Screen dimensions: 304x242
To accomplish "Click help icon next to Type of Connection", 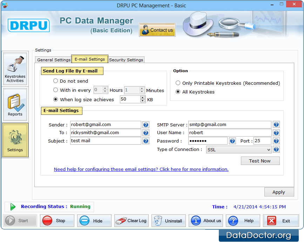I will (x=276, y=149).
